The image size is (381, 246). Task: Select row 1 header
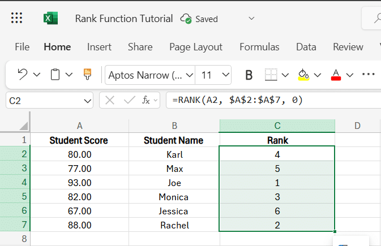point(15,140)
